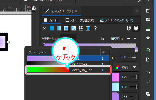Screen dimensions: 156x100
Task: Click the save document icon
Action: point(148,29)
